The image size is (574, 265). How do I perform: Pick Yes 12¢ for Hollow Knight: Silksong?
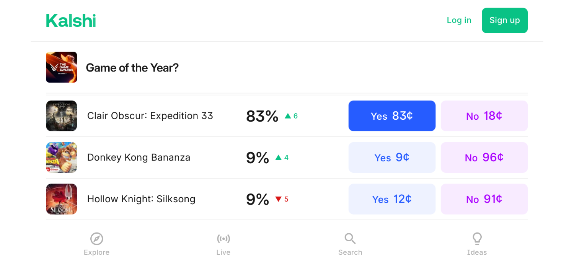[x=392, y=199]
